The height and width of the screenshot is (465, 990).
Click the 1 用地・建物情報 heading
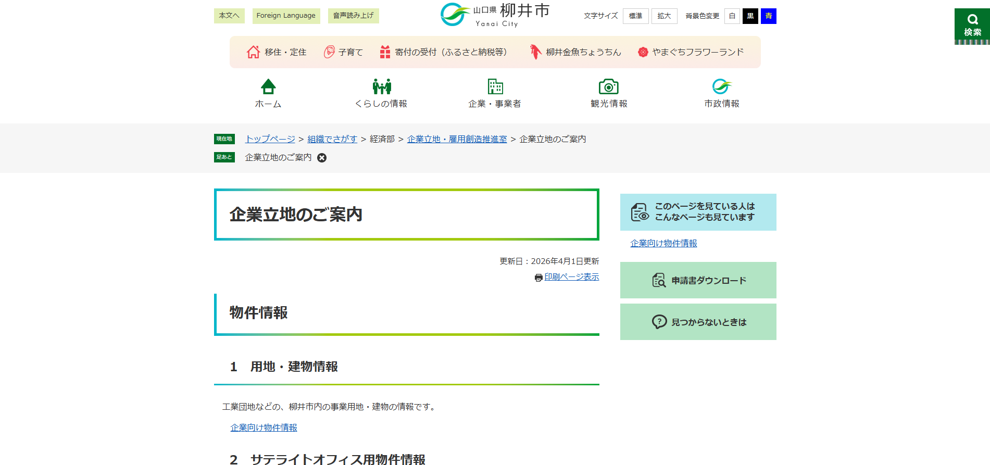tap(284, 367)
